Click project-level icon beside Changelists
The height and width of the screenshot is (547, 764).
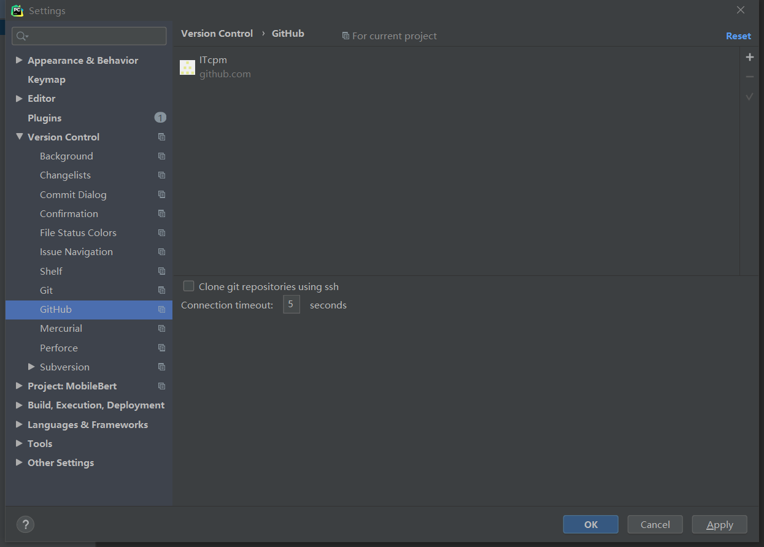(x=161, y=175)
